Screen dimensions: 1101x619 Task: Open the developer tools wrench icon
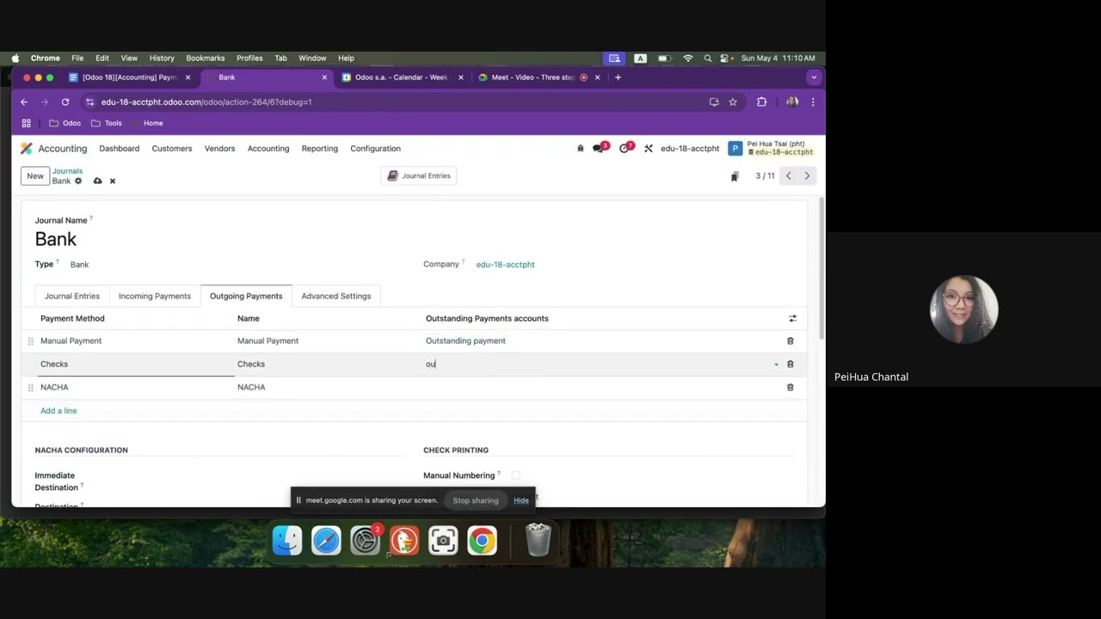[649, 149]
